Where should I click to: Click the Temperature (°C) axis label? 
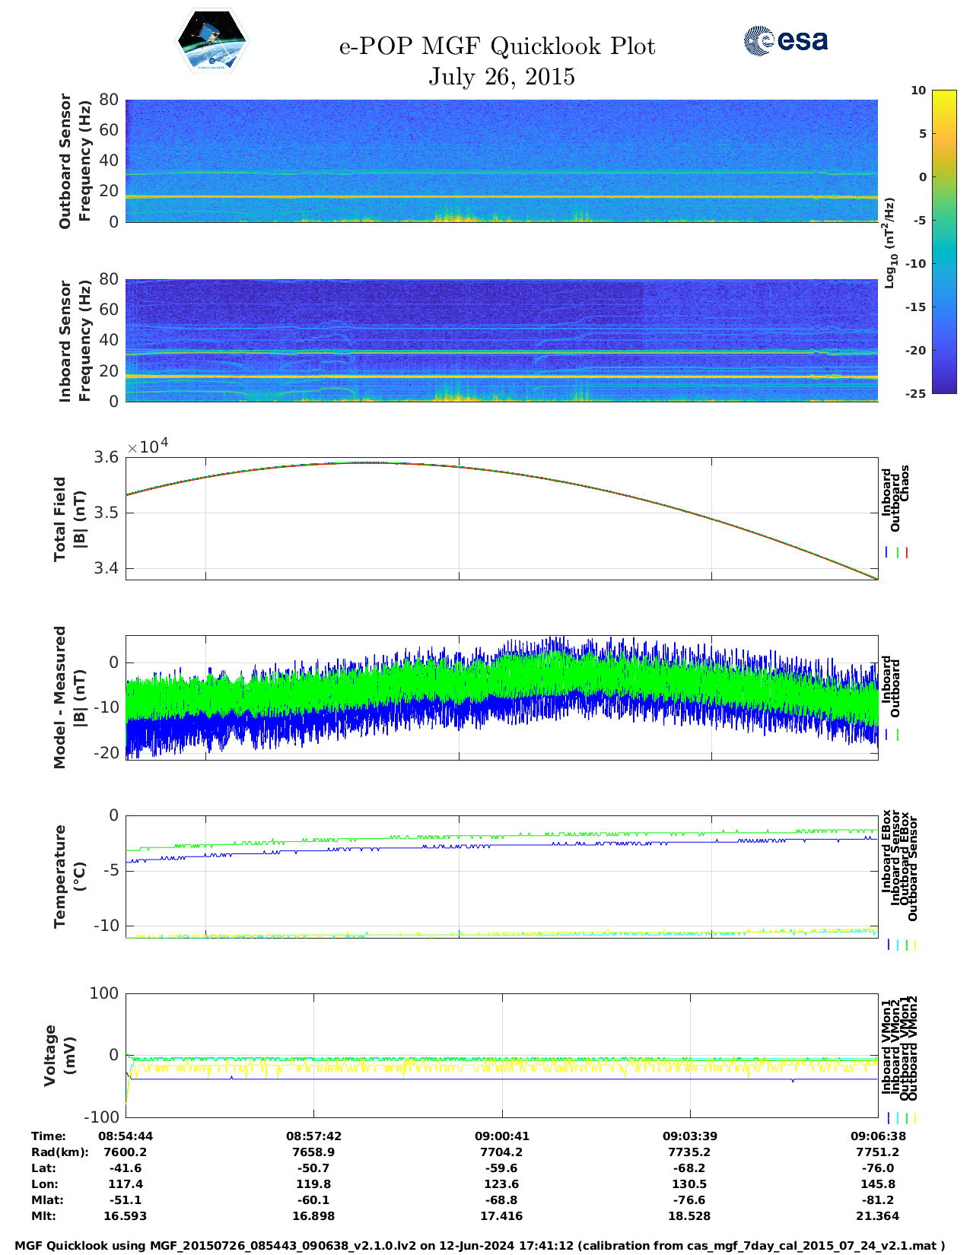(69, 876)
